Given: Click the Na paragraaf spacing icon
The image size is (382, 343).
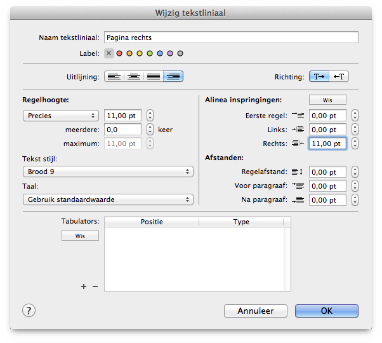Looking at the screenshot, I should point(298,200).
